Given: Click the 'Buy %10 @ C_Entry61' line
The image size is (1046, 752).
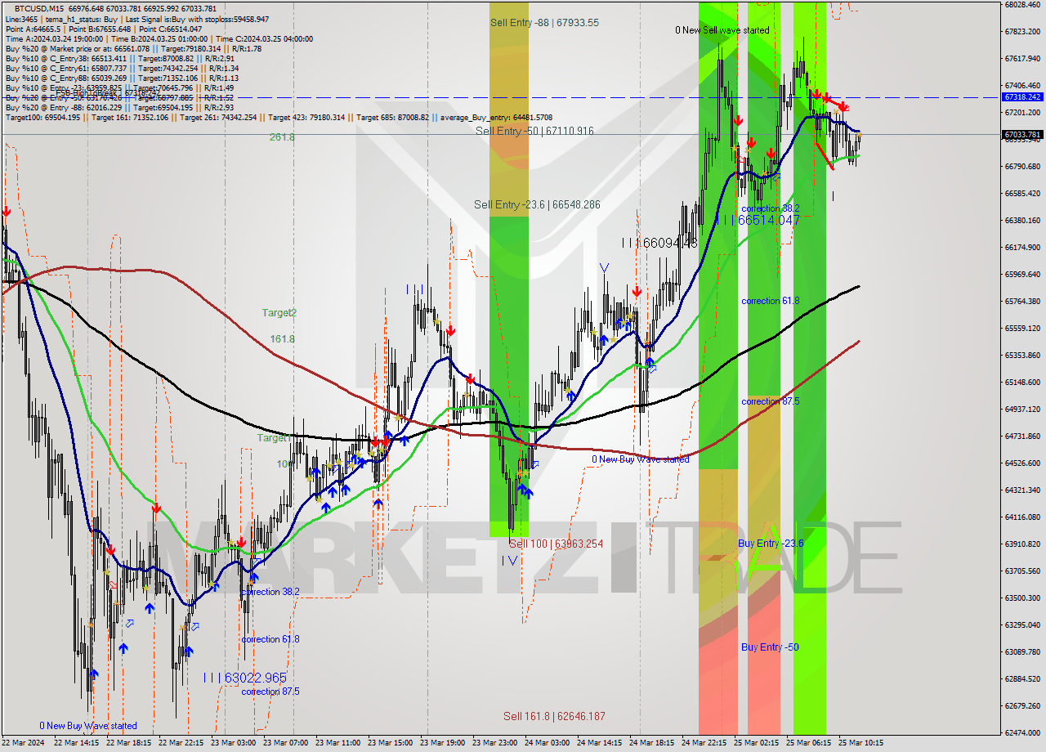Looking at the screenshot, I should 122,68.
